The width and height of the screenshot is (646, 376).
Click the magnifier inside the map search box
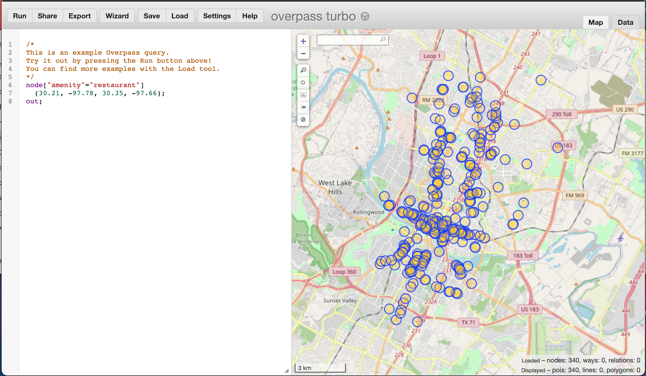(383, 39)
